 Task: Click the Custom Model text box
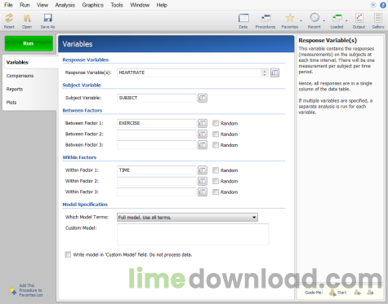pyautogui.click(x=193, y=235)
